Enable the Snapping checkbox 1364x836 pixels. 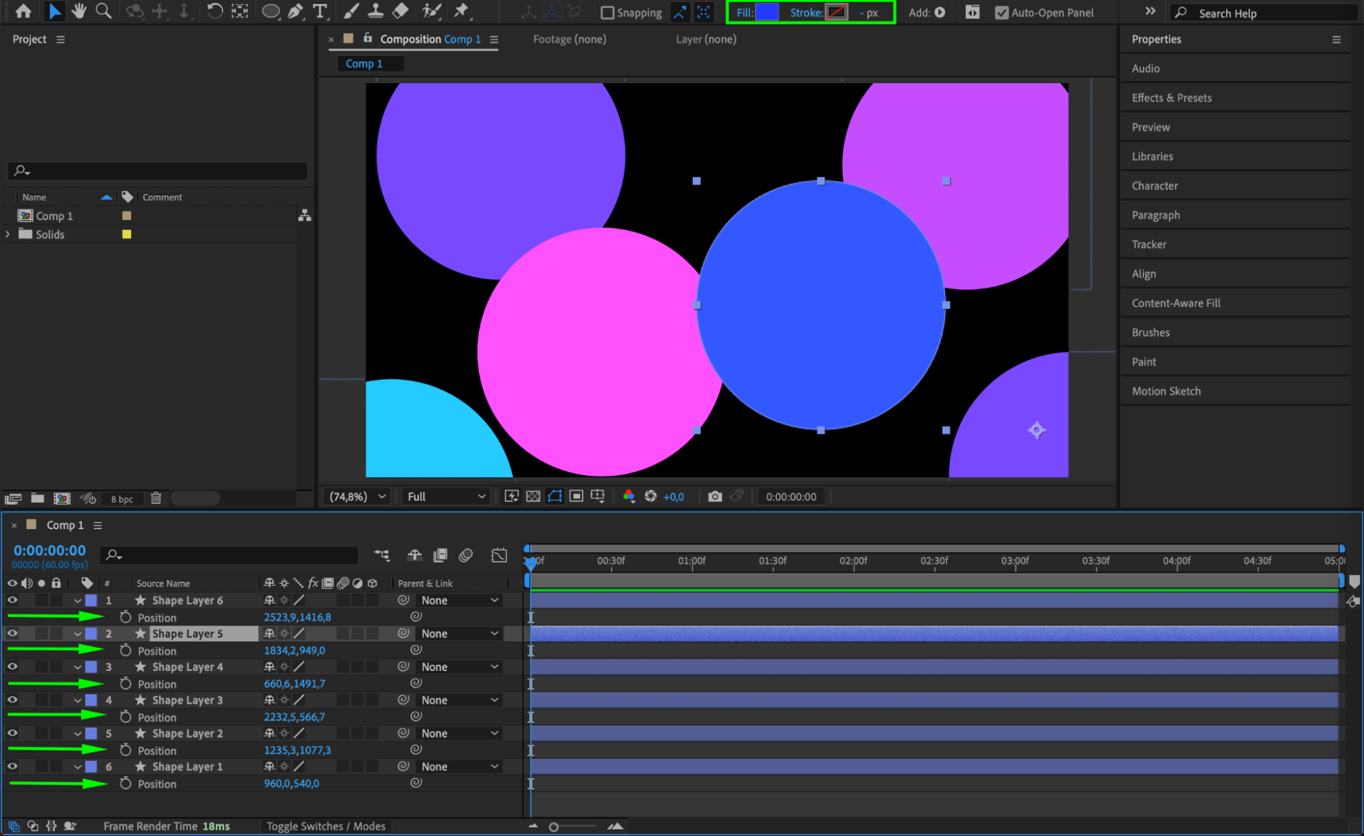[607, 12]
